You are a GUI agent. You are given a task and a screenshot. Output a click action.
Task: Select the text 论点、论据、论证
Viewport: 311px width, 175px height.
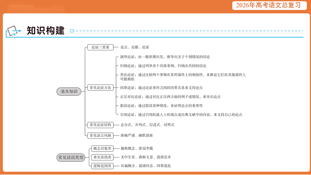click(x=135, y=47)
